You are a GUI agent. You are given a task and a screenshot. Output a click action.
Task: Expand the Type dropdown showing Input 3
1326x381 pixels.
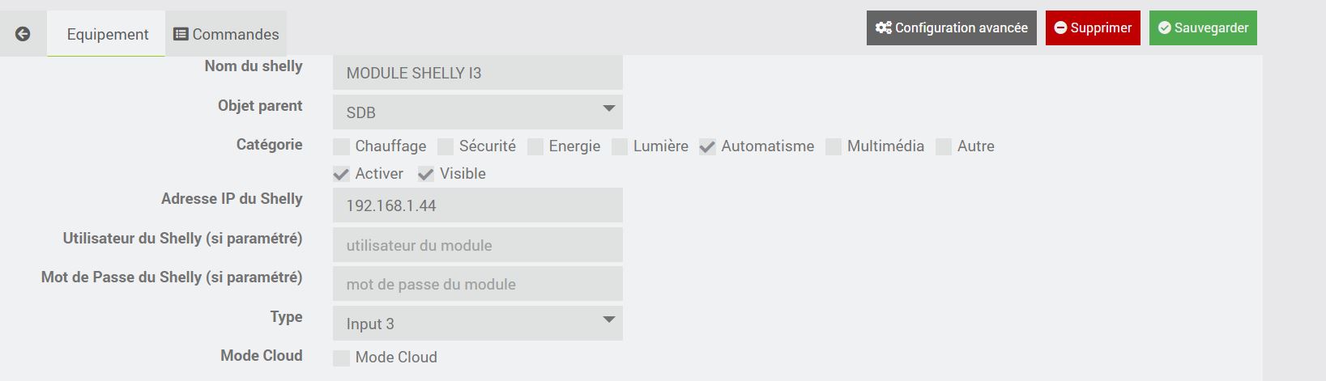(x=478, y=324)
